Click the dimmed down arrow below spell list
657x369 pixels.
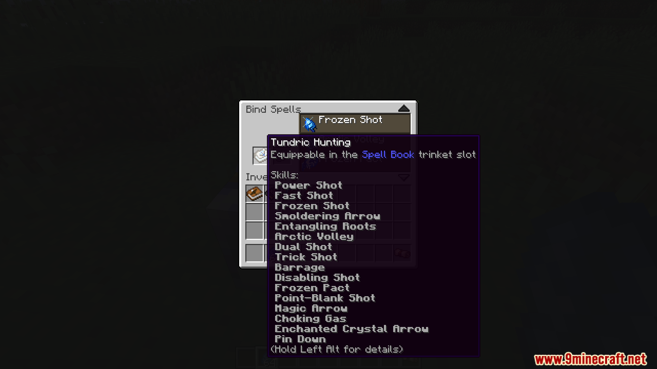[x=404, y=178]
